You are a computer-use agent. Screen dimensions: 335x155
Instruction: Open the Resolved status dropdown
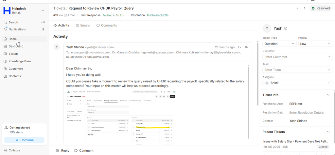tap(321, 8)
